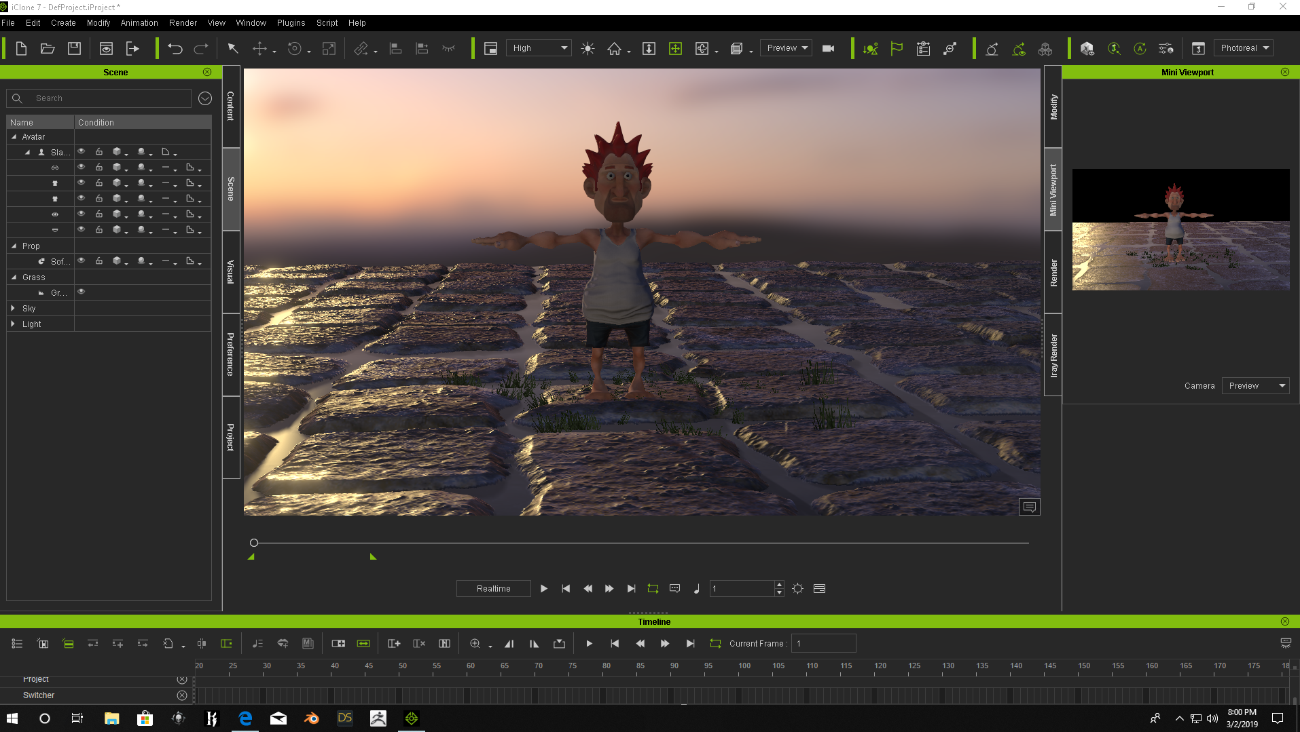Choose the Move object tool
The height and width of the screenshot is (732, 1300).
259,48
